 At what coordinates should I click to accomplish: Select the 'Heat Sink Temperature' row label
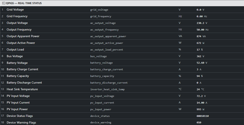pos(22,89)
